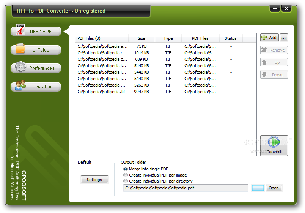Image resolution: width=305 pixels, height=213 pixels.
Task: Click the X icon on Remove
Action: tap(264, 50)
